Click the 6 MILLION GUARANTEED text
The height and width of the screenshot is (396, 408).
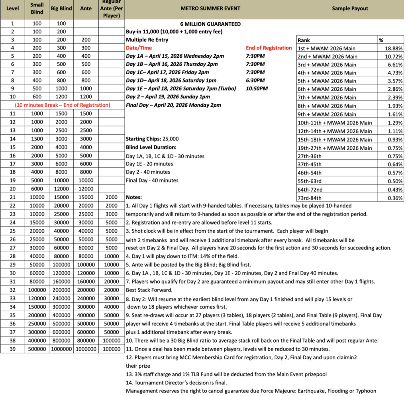[x=210, y=24]
